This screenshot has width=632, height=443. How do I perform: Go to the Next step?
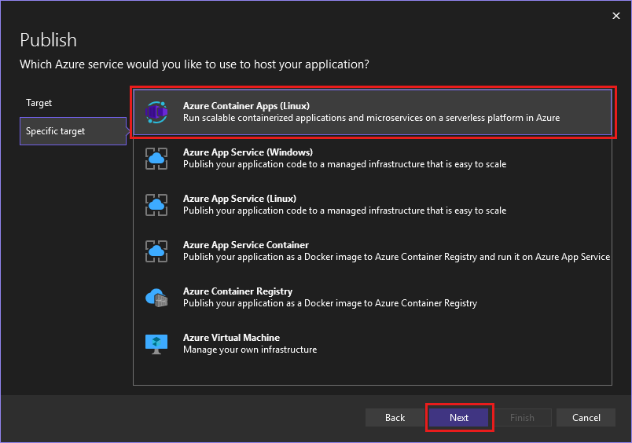point(459,418)
